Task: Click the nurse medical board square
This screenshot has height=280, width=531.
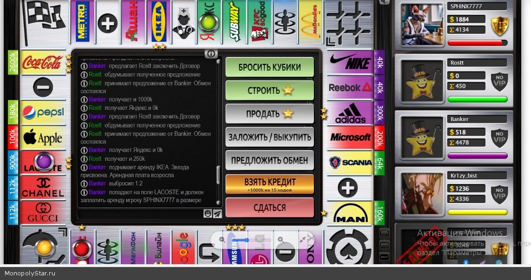Action: (x=184, y=22)
